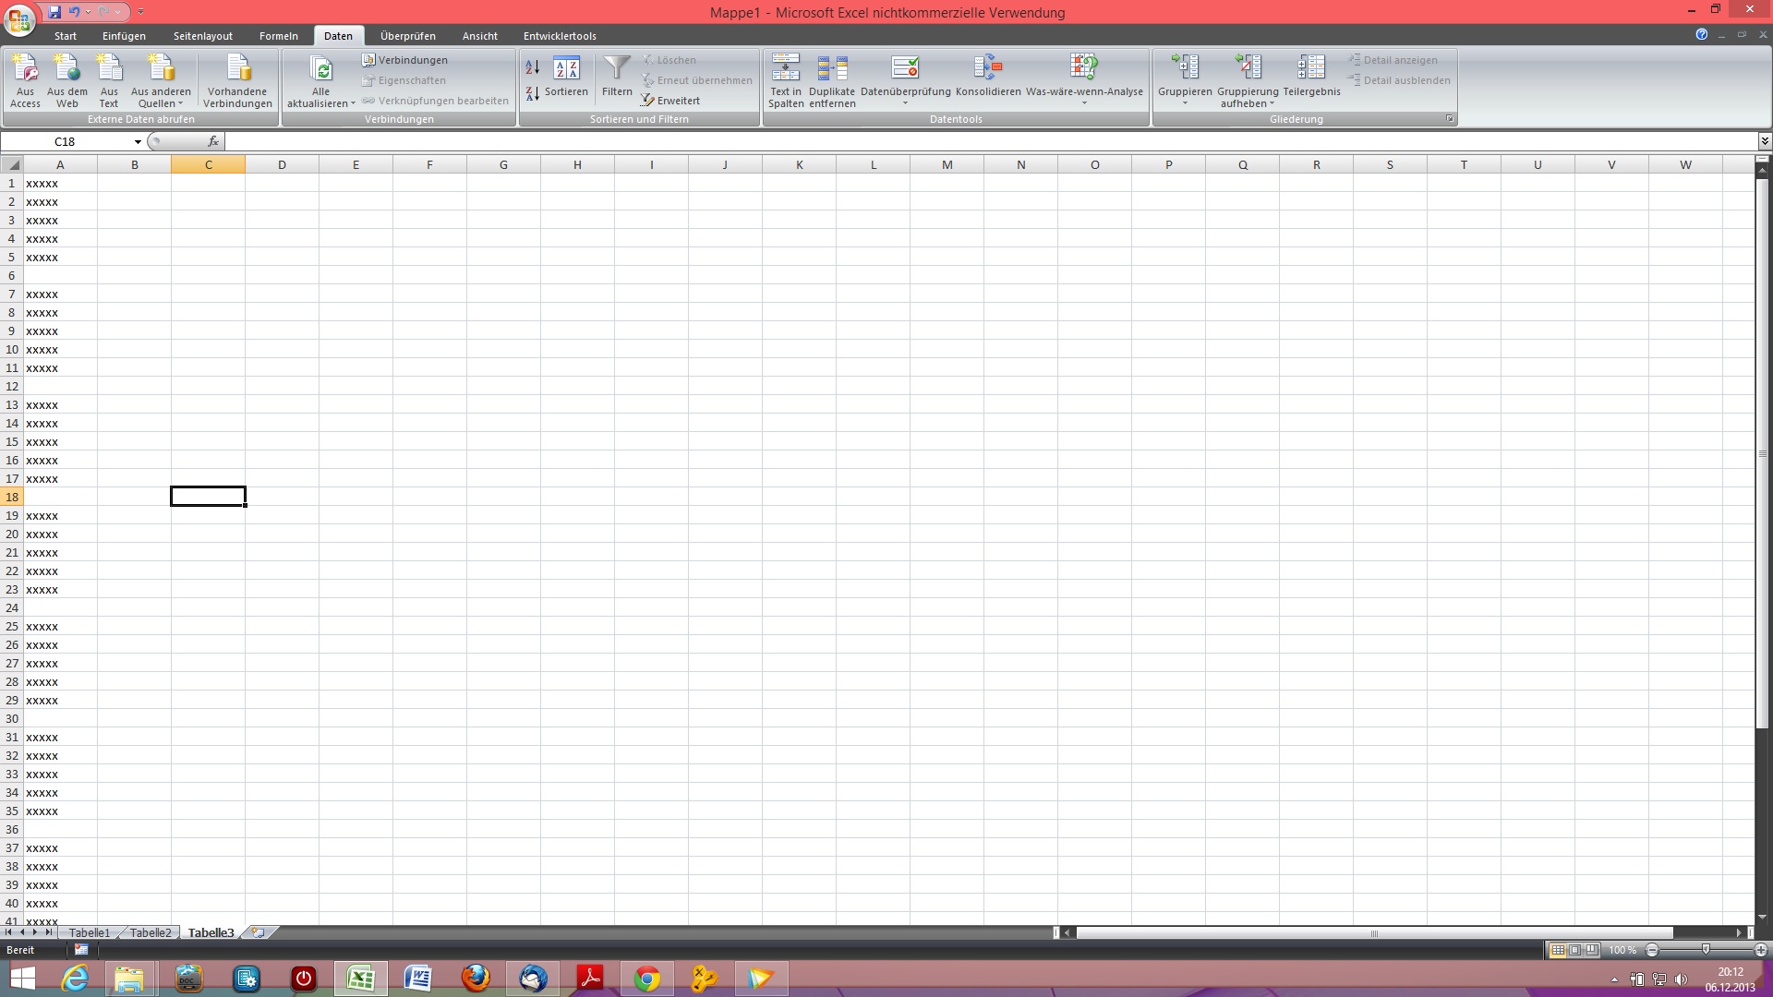Click the Teilergebnis icon
1773x997 pixels.
[1310, 67]
